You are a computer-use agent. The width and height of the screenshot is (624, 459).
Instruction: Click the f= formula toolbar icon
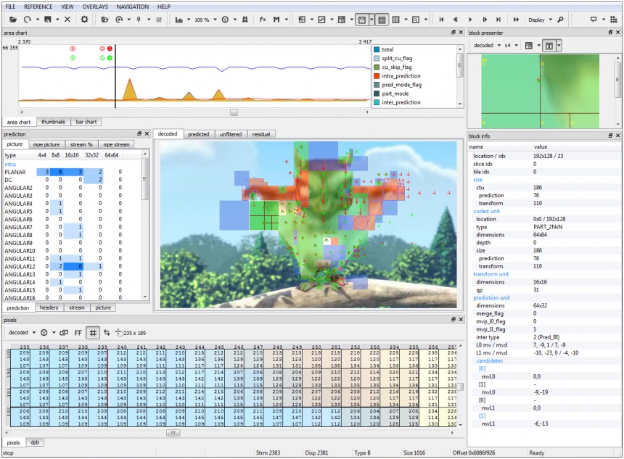point(262,20)
